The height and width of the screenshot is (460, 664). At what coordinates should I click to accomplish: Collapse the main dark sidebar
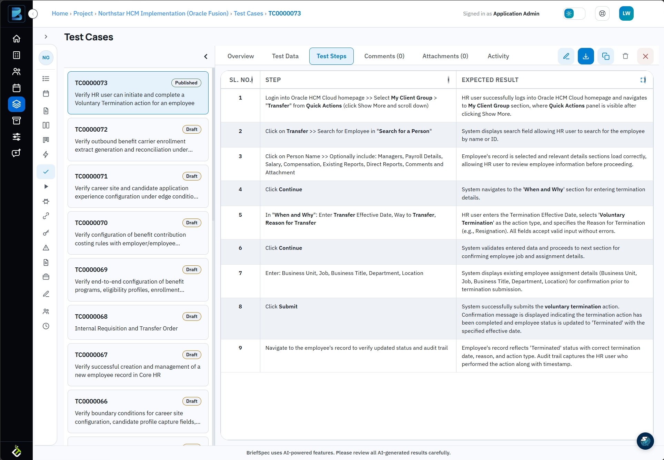coord(33,14)
